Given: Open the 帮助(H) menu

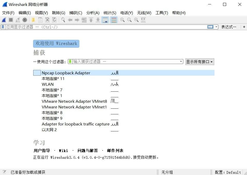Looking at the screenshot, I should coord(179,13).
